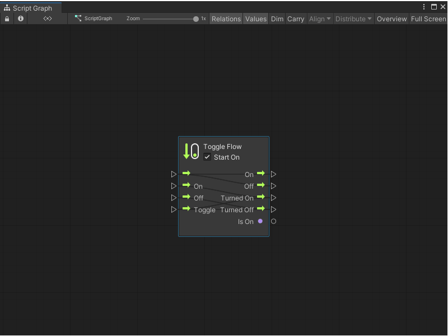Toggle the Relations display option
The image size is (448, 336).
pyautogui.click(x=226, y=18)
